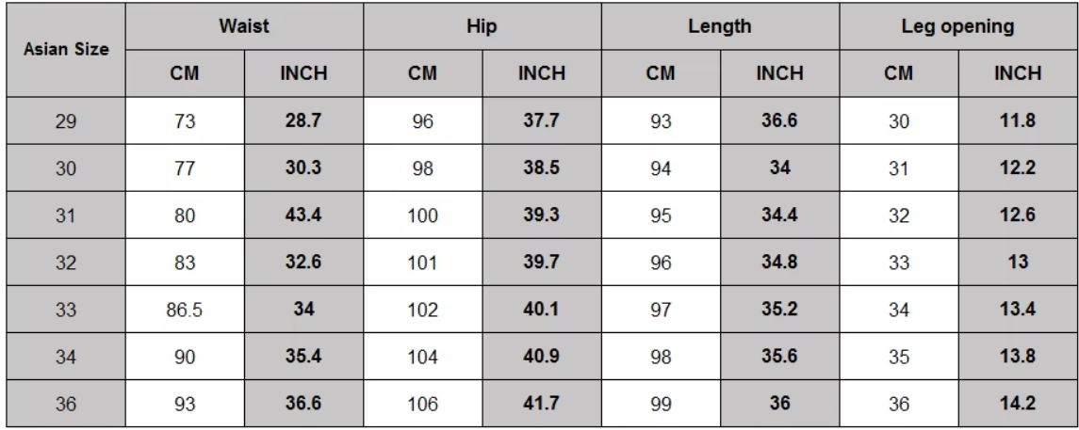Image resolution: width=1079 pixels, height=430 pixels.
Task: Select the Waist header cell
Action: (244, 26)
